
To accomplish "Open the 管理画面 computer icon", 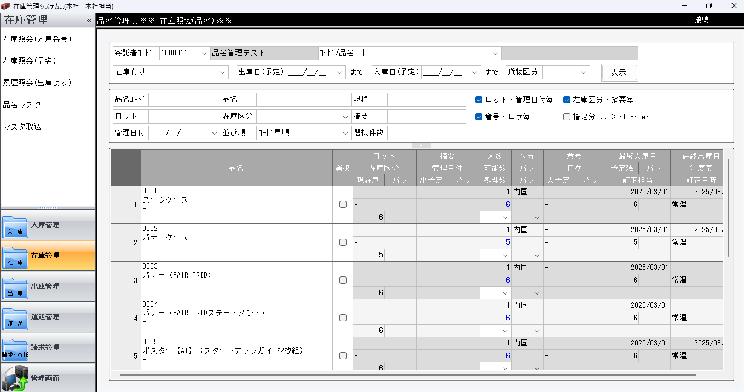I will 15,379.
